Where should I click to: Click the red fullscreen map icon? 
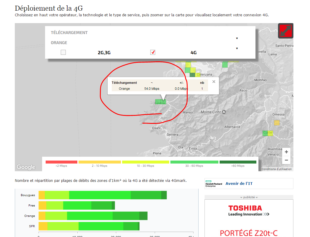point(285,31)
